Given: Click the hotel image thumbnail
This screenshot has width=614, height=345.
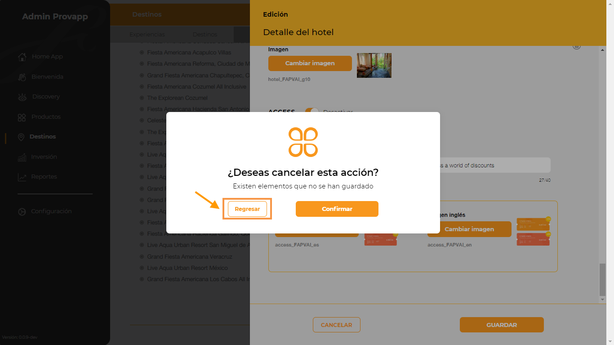Looking at the screenshot, I should pos(374,65).
